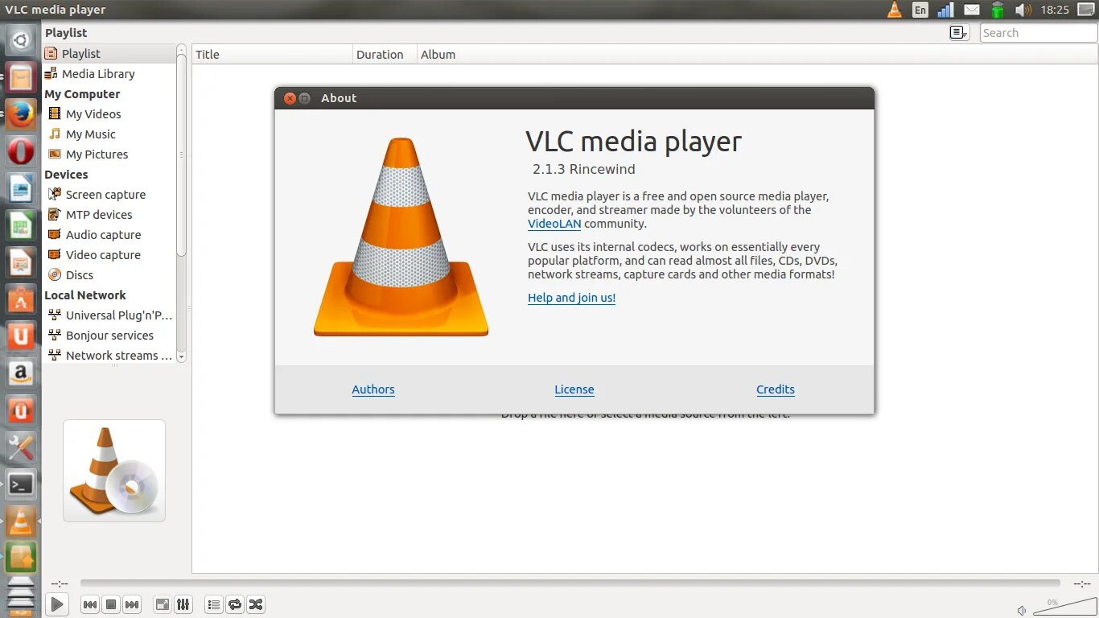Open LibreOffice Calc from launcher
The height and width of the screenshot is (618, 1099).
(21, 225)
